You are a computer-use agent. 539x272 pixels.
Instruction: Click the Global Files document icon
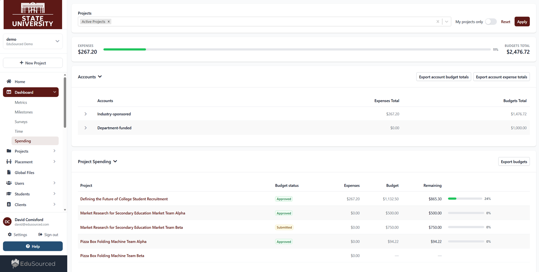point(9,173)
